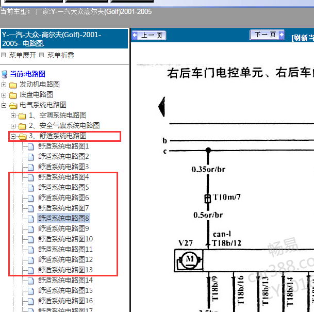314x312 pixels.
Task: Click page icon beside 舒适系统电路图8
Action: click(30, 219)
